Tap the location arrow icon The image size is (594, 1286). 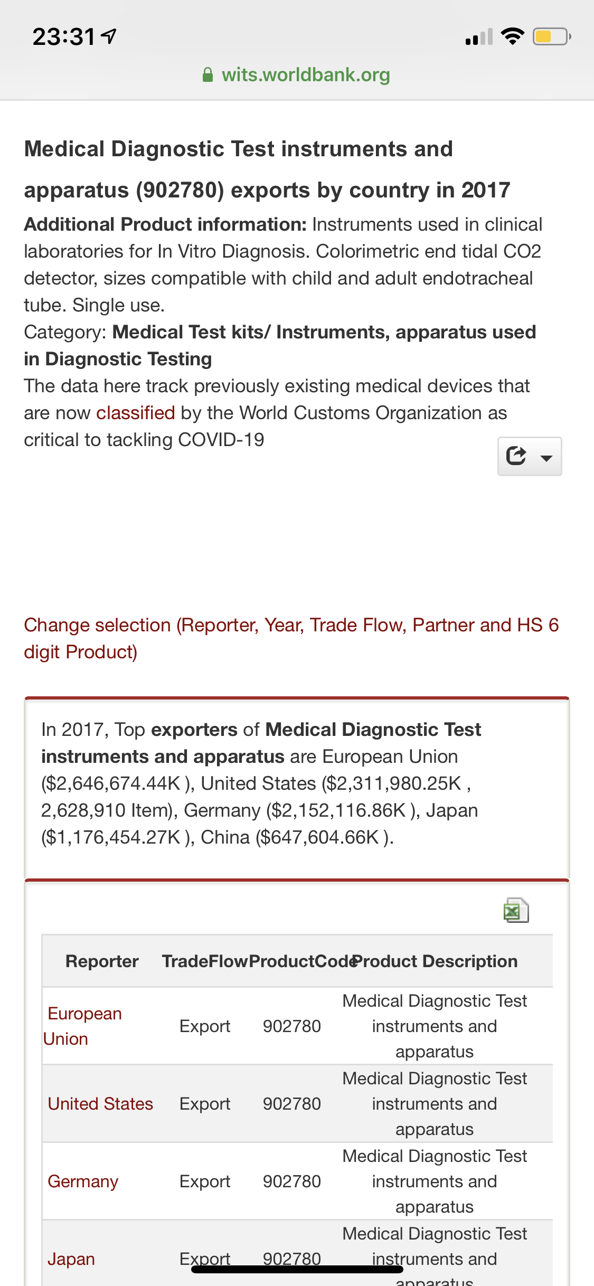109,36
